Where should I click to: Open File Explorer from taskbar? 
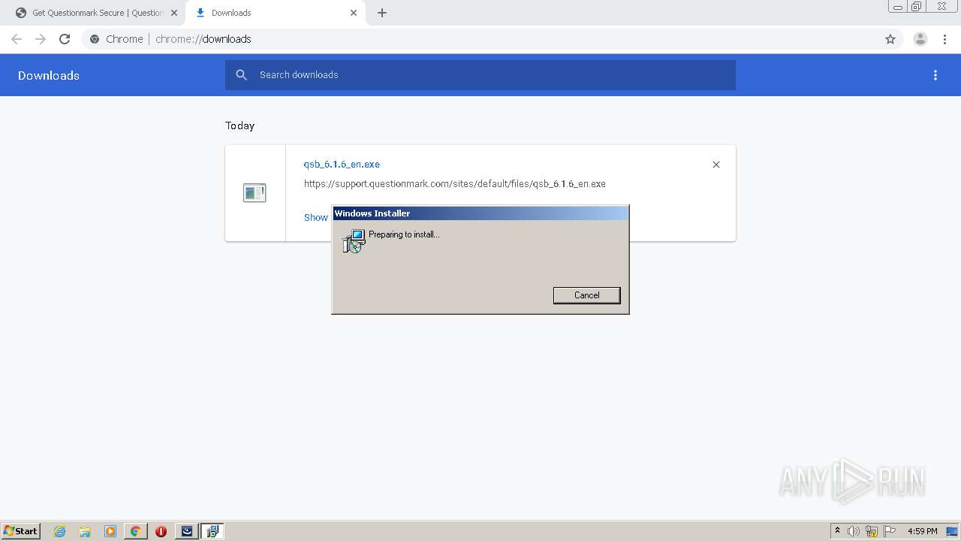point(85,531)
